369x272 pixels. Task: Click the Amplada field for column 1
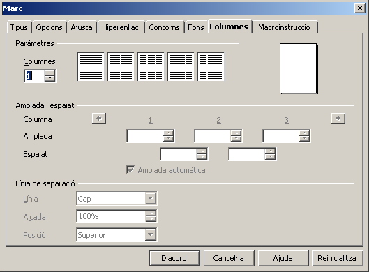click(x=144, y=136)
